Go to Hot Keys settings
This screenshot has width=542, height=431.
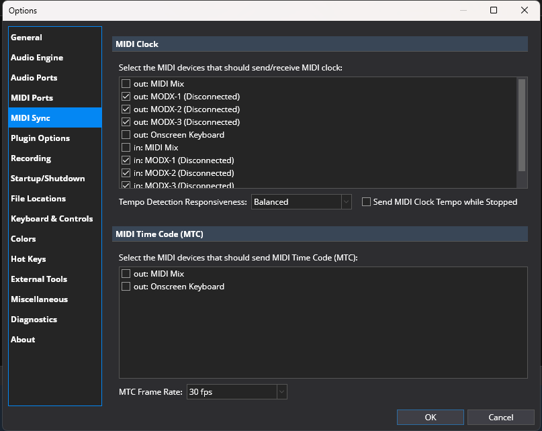click(28, 259)
